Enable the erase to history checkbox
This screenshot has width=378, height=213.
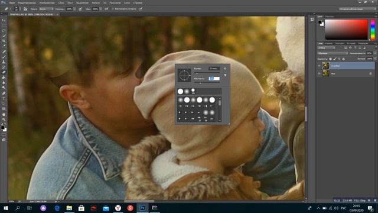113,9
